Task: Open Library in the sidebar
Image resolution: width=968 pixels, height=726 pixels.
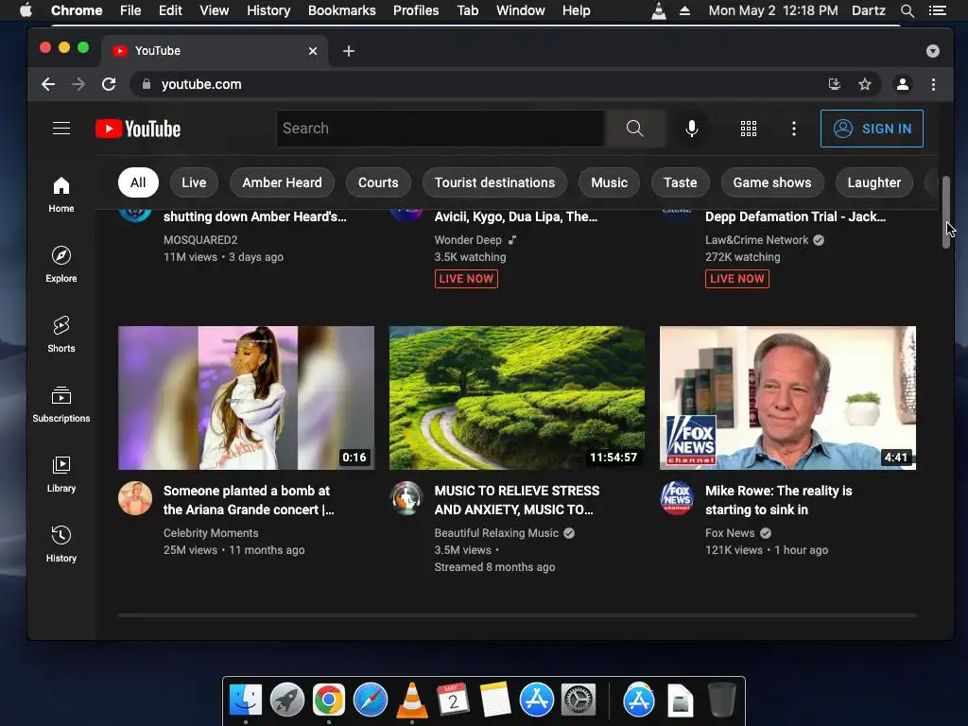Action: click(61, 474)
